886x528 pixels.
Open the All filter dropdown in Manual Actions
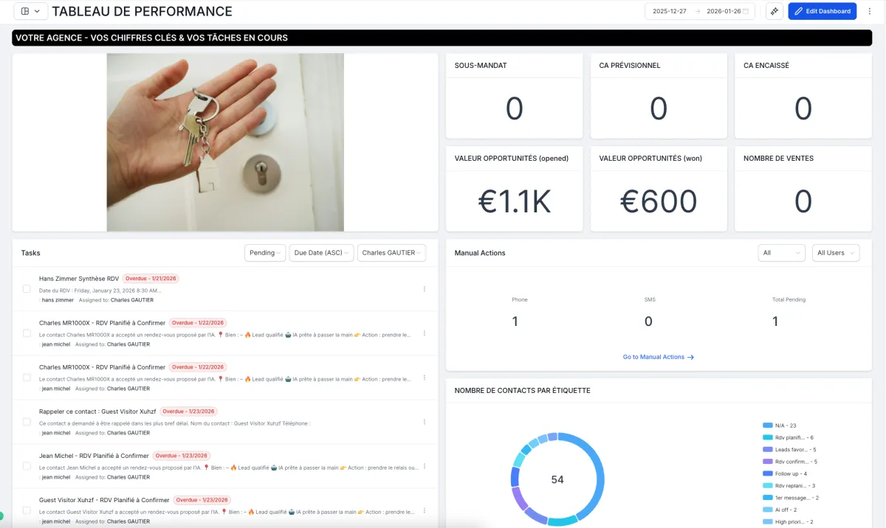point(781,253)
